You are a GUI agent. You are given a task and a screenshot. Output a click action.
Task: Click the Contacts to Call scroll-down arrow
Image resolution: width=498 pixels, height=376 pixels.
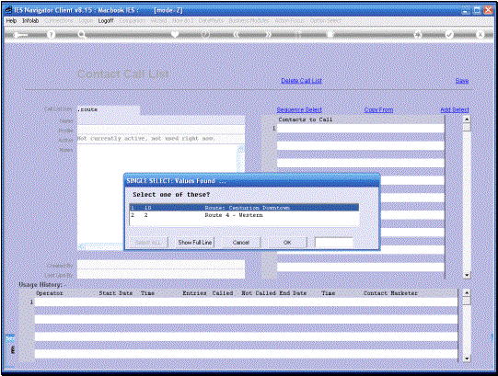click(x=467, y=275)
